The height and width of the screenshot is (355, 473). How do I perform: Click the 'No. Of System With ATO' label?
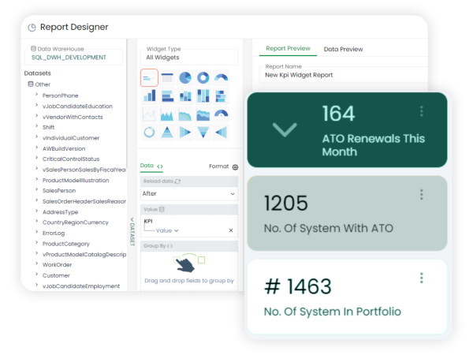(x=329, y=229)
